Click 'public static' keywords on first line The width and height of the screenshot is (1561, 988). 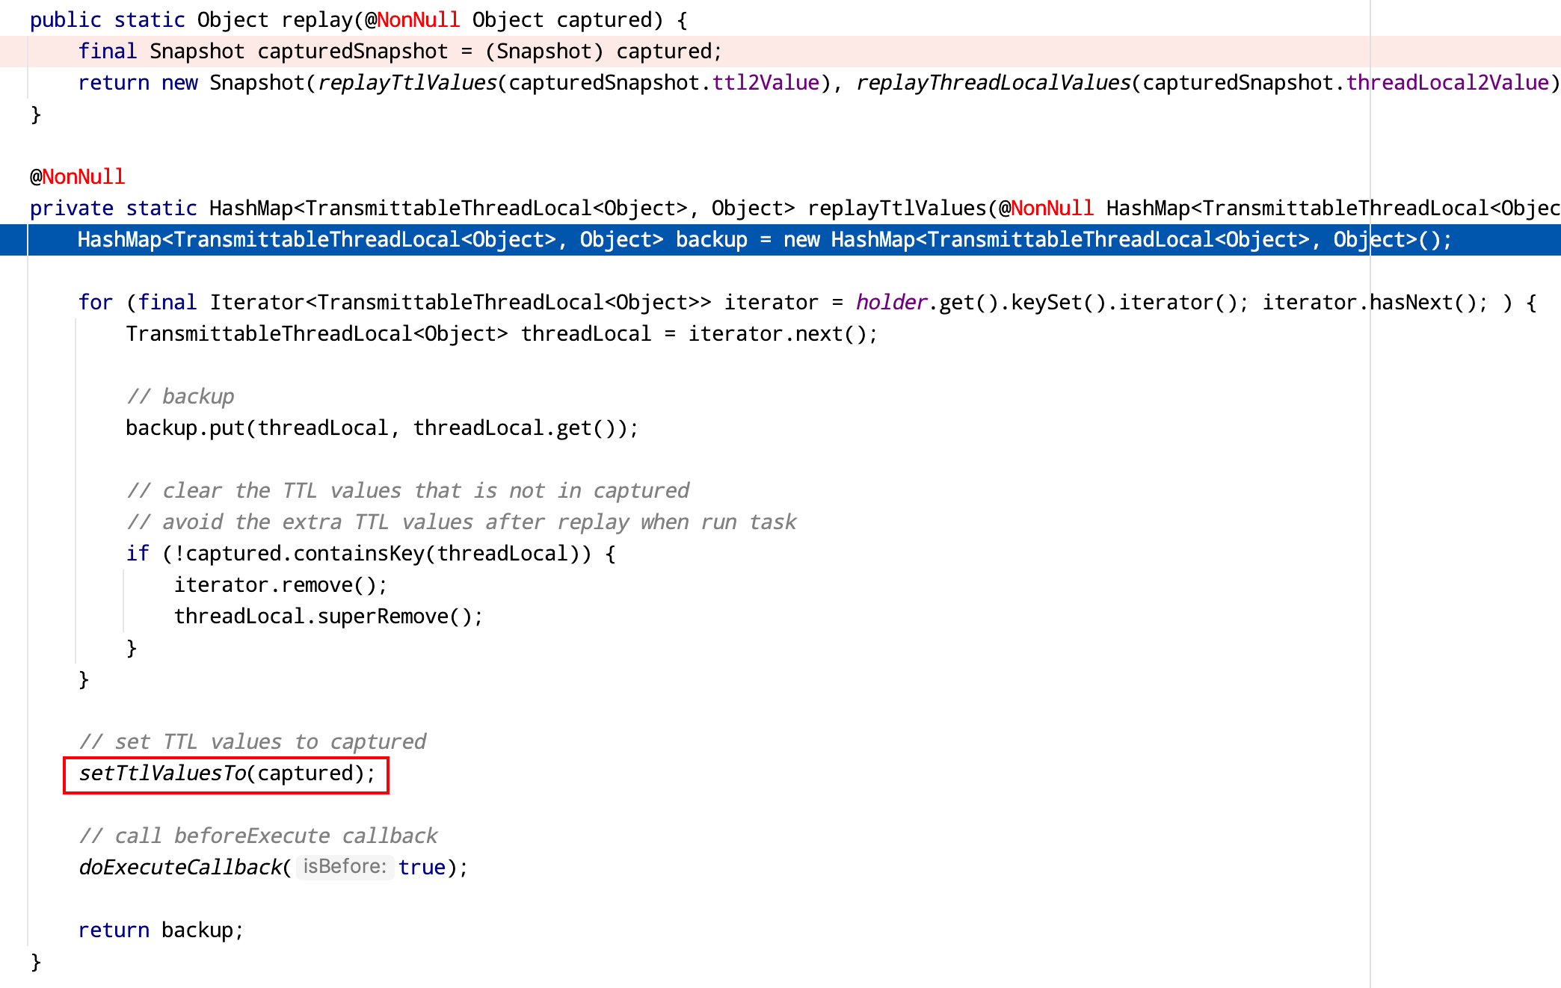coord(108,20)
